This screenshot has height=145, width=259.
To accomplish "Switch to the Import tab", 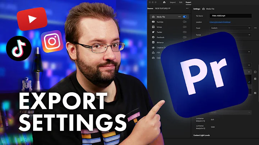I will [x=173, y=2].
